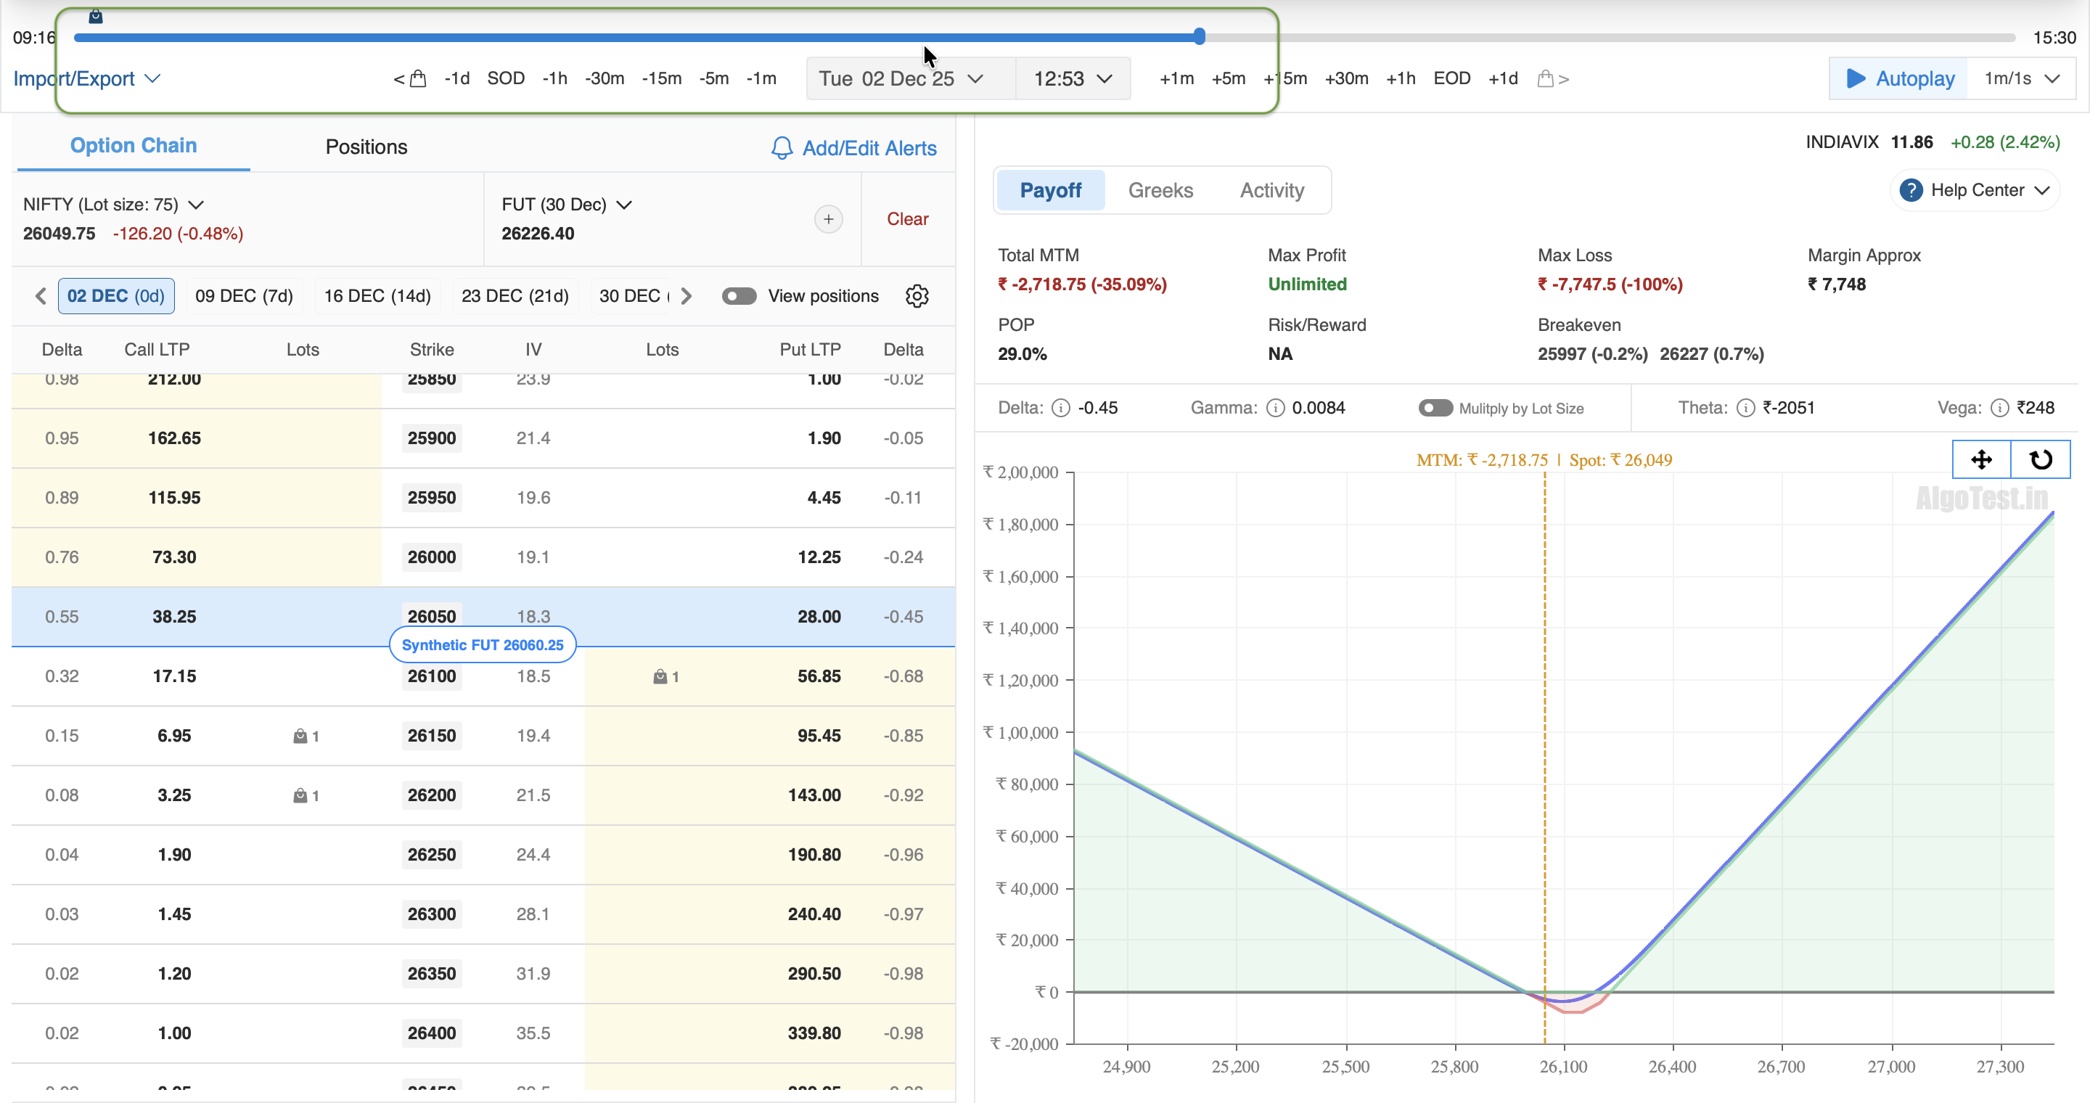The height and width of the screenshot is (1103, 2090).
Task: Click the chart pan/move arrows icon
Action: coord(1980,460)
